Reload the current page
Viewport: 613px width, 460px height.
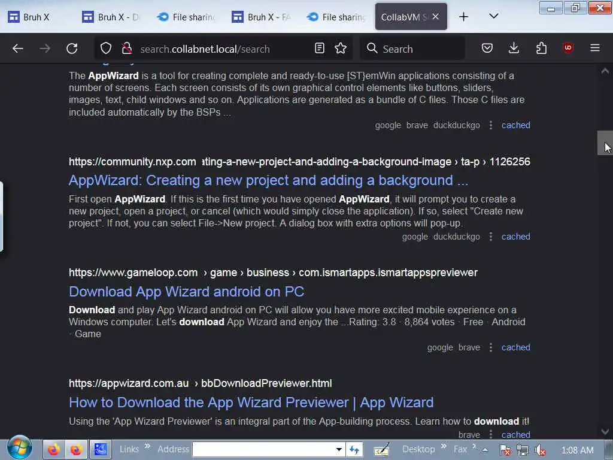coord(72,49)
